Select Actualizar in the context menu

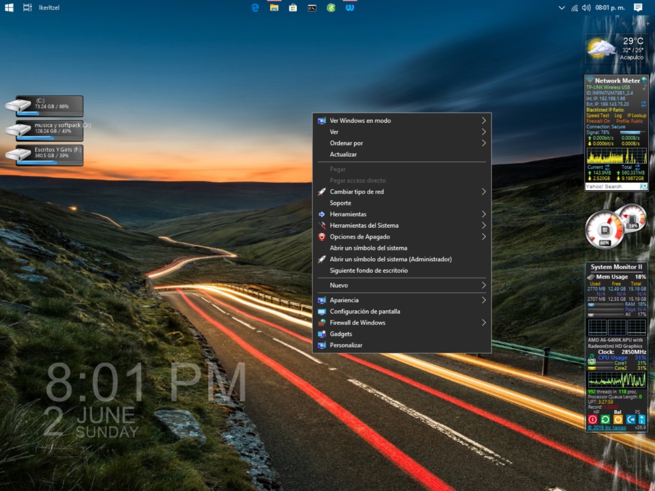click(x=401, y=154)
